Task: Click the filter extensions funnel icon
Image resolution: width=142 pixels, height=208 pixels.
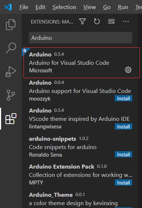Action: pos(83,21)
